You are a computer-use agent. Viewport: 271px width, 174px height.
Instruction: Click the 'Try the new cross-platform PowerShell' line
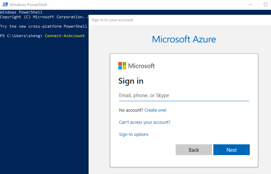point(44,26)
